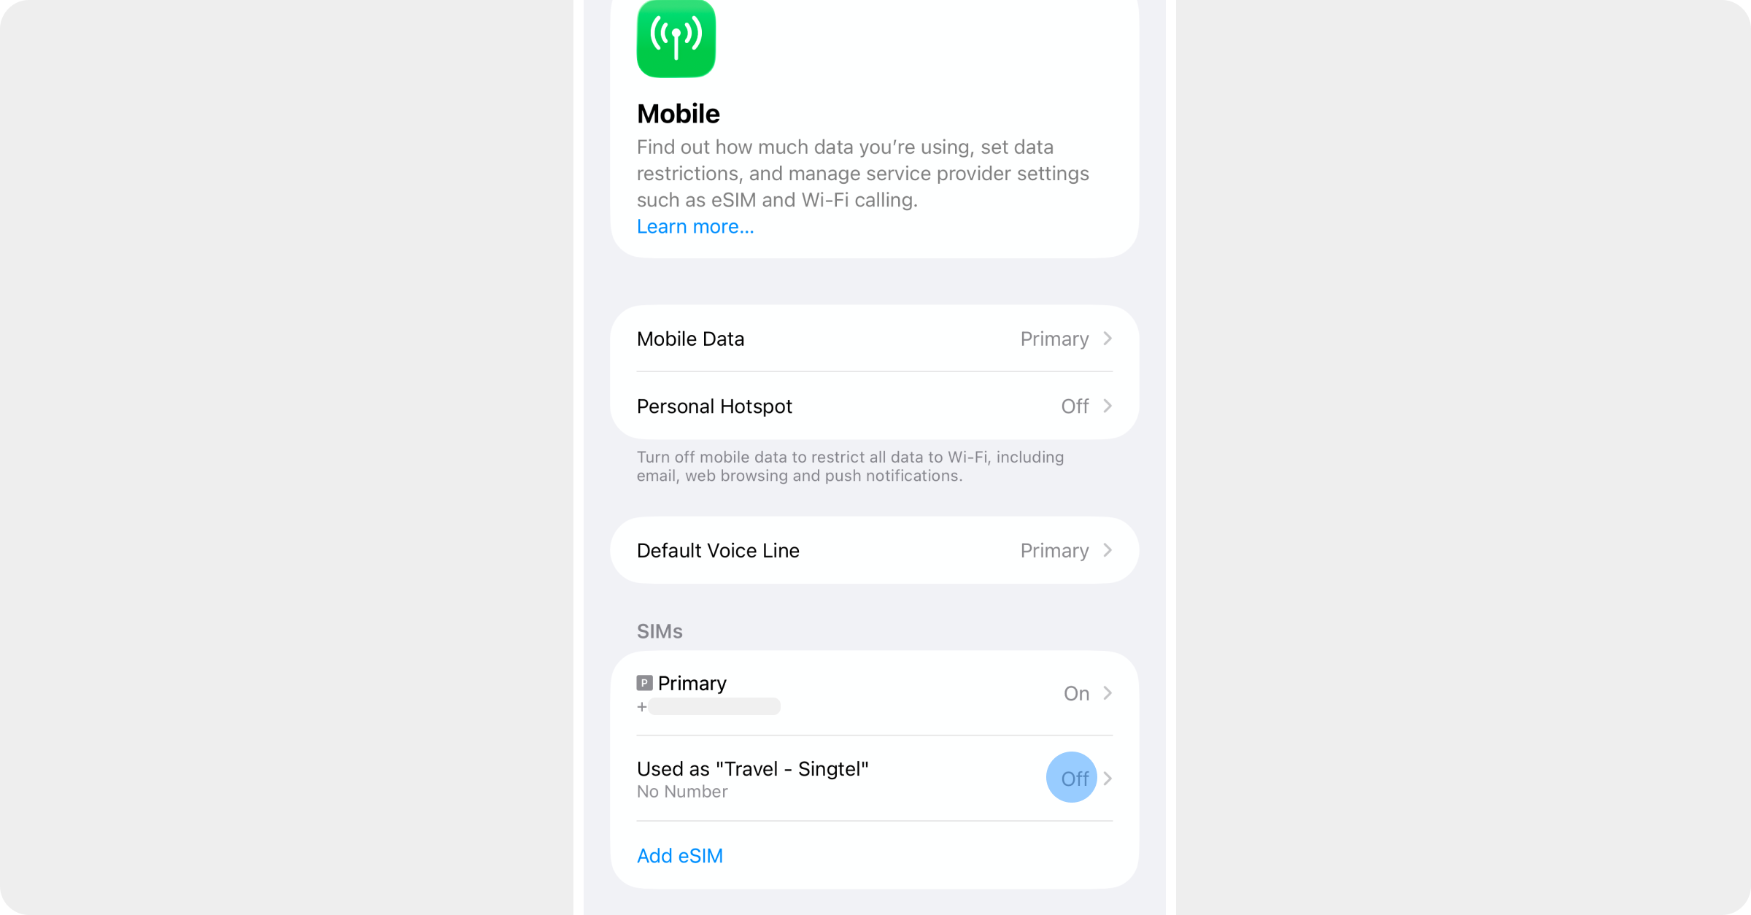This screenshot has width=1751, height=915.
Task: Open the Learn more... link
Action: point(695,226)
